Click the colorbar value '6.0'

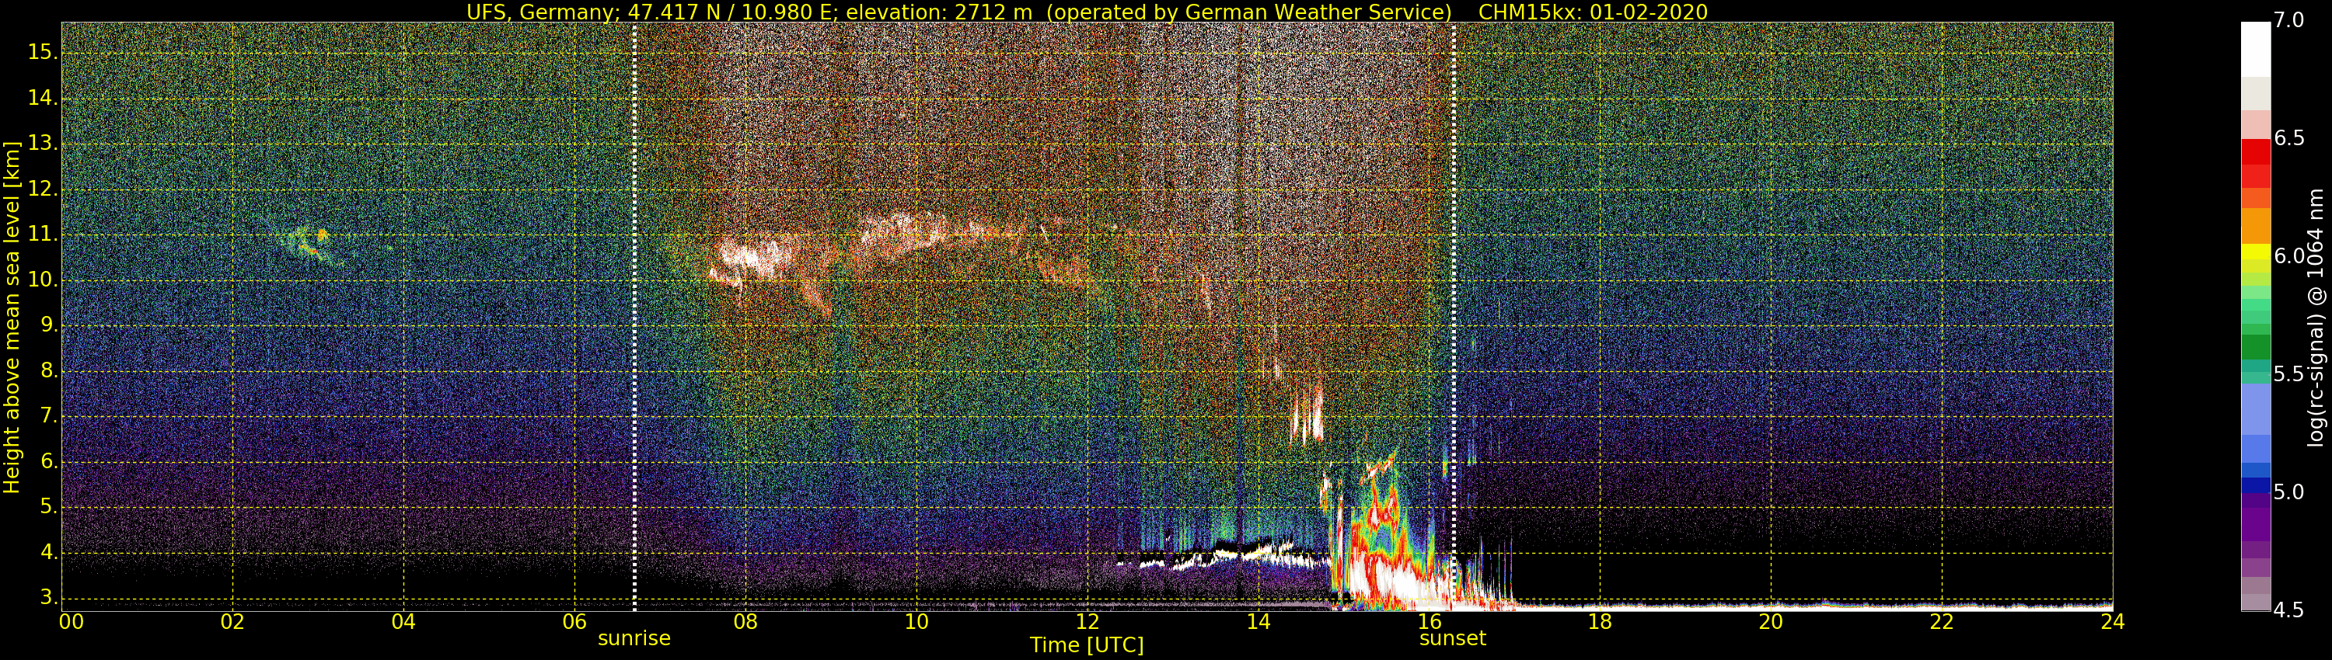(2288, 256)
